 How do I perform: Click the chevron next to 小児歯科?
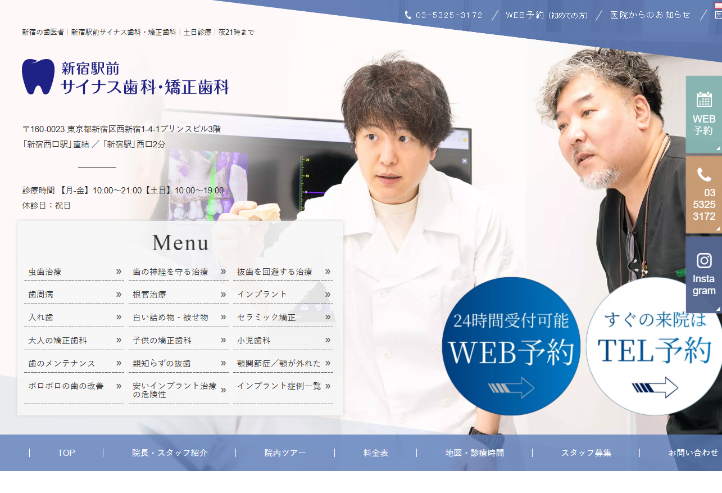[328, 340]
